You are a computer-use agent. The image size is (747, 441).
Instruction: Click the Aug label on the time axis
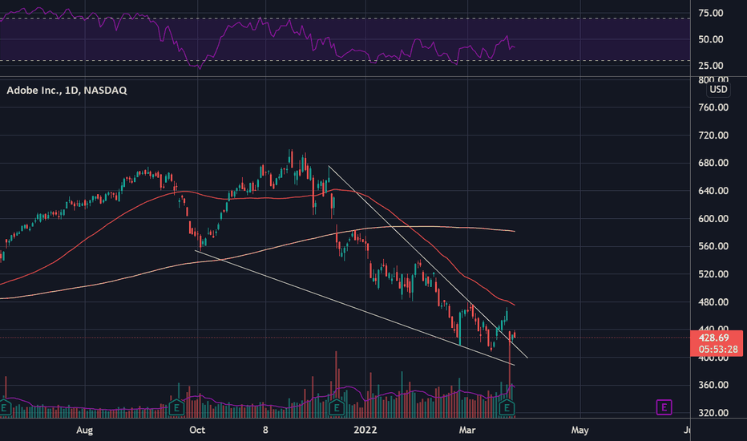pos(84,430)
